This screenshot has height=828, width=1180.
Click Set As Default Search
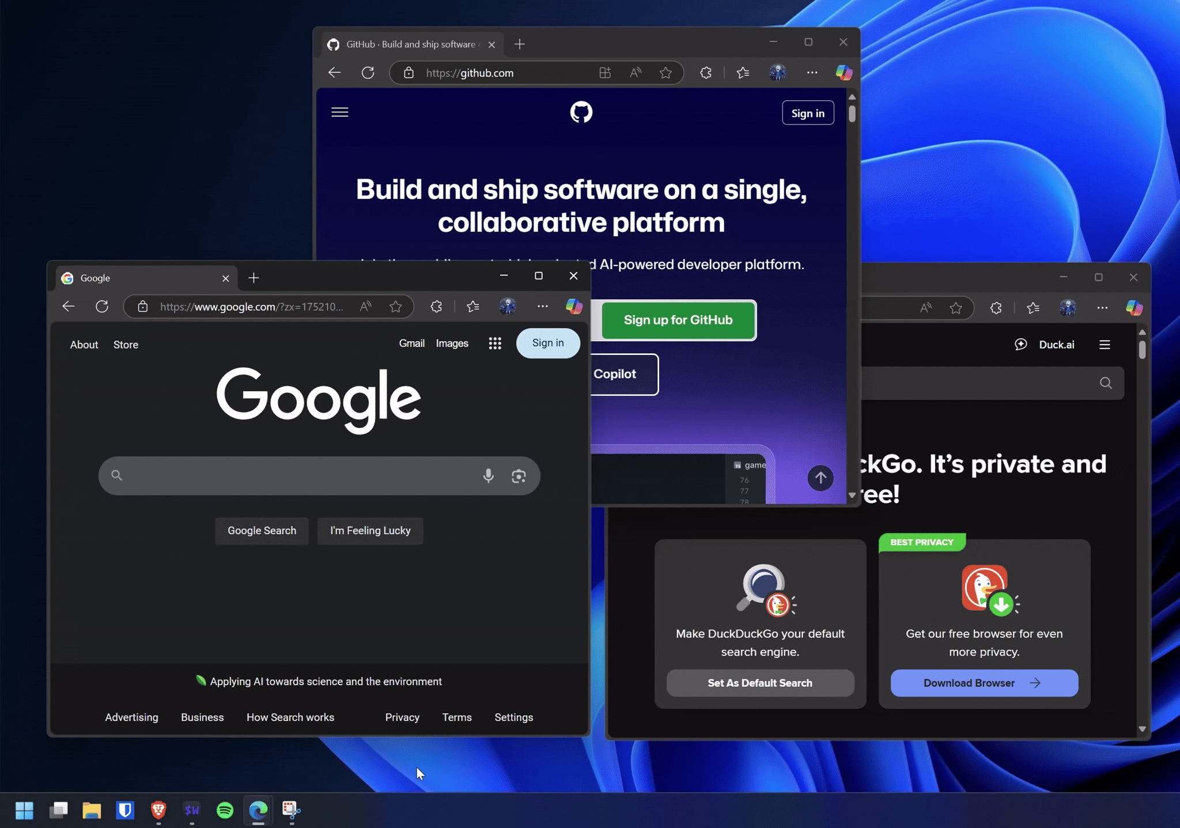click(760, 683)
